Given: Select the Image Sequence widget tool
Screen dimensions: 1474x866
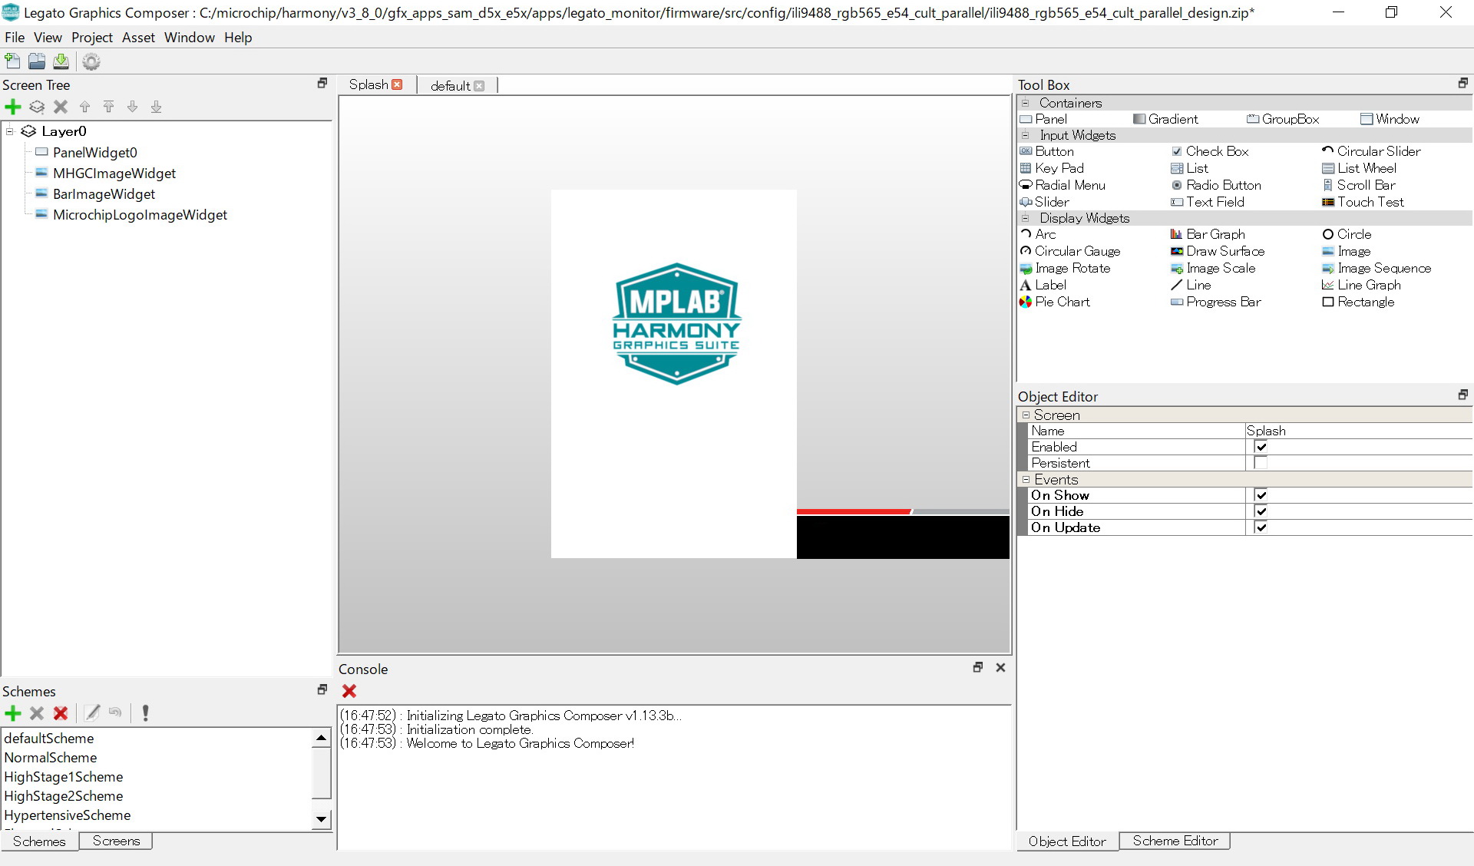Looking at the screenshot, I should point(1377,268).
